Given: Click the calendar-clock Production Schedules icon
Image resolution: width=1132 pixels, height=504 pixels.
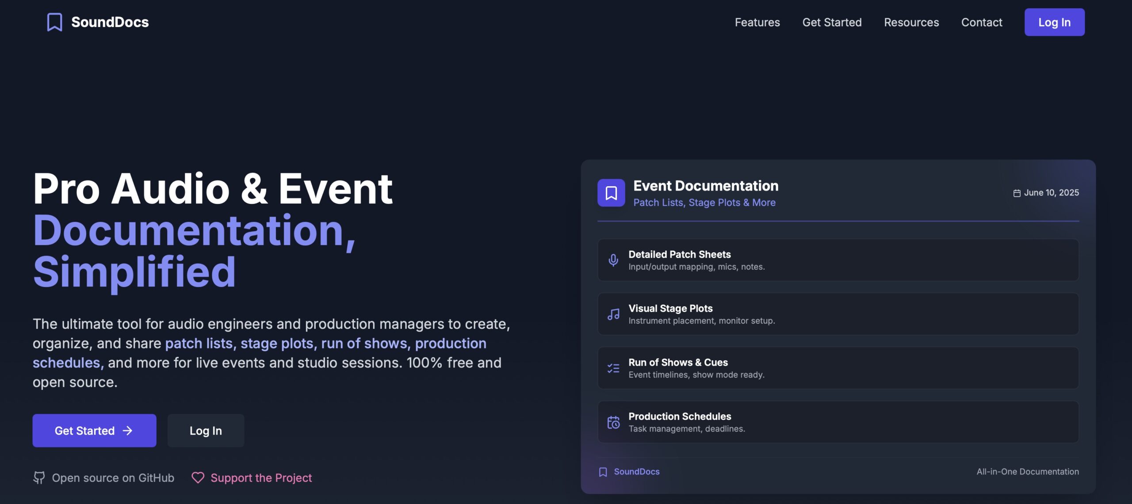Looking at the screenshot, I should (613, 422).
